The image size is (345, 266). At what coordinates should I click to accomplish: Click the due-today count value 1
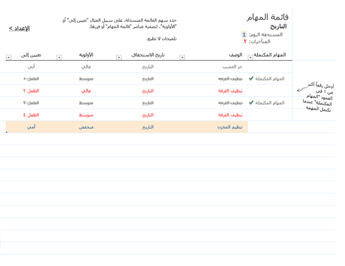tap(244, 35)
